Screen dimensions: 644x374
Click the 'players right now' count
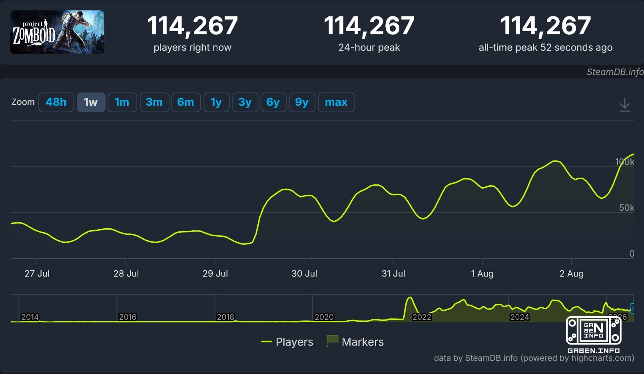[x=192, y=26]
